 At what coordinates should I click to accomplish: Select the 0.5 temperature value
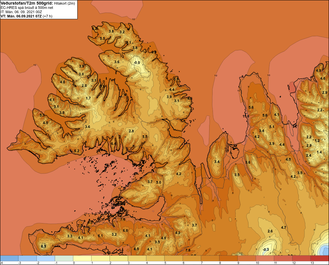point(43,246)
